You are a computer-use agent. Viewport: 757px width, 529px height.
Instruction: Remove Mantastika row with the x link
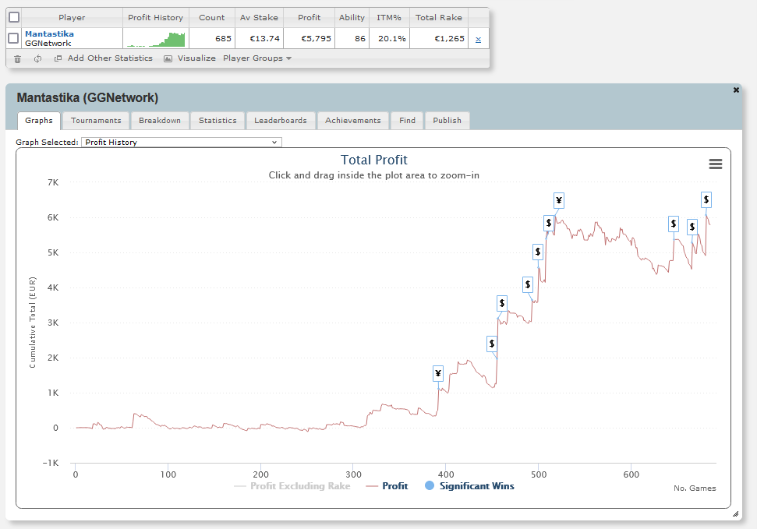point(478,40)
